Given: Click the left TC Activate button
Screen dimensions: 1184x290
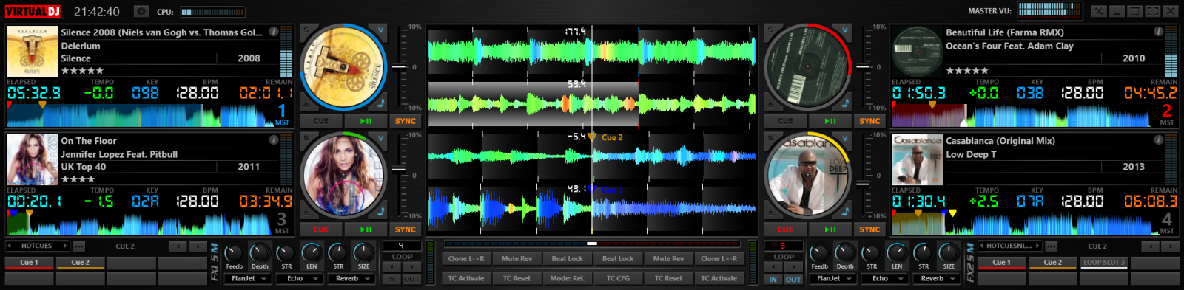Looking at the screenshot, I should [466, 278].
